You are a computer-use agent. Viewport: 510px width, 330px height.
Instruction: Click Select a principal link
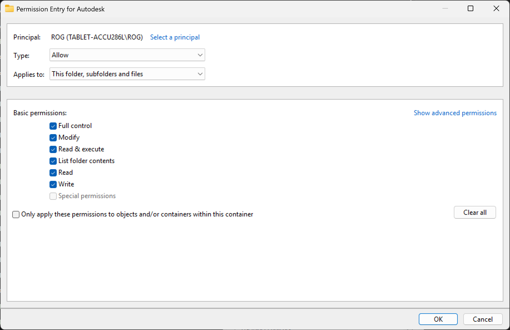(175, 37)
